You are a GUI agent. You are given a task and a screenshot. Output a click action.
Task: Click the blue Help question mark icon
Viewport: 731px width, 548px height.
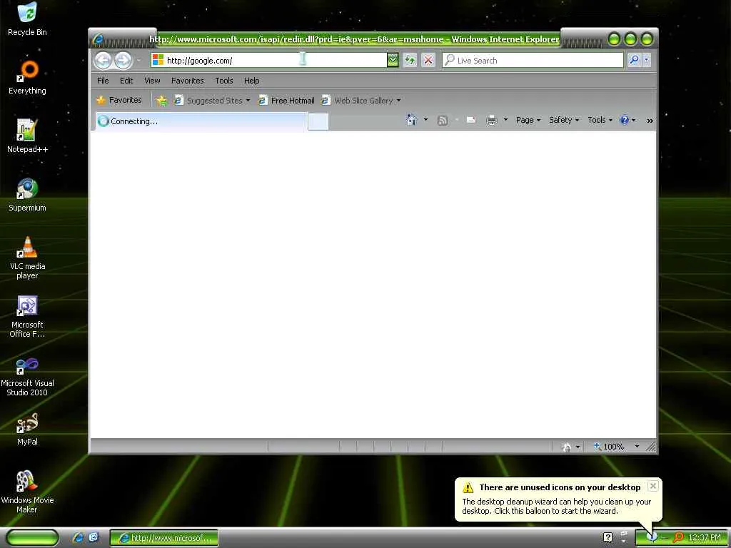tap(624, 120)
